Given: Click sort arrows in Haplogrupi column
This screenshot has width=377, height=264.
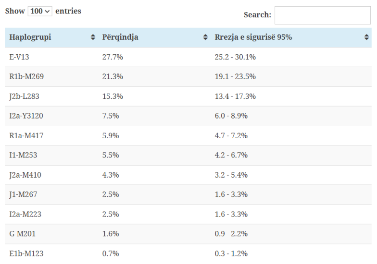Looking at the screenshot, I should point(93,37).
